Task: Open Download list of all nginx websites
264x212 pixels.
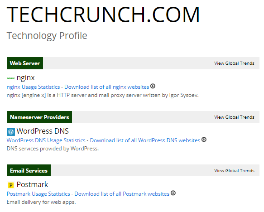Action: pyautogui.click(x=107, y=87)
